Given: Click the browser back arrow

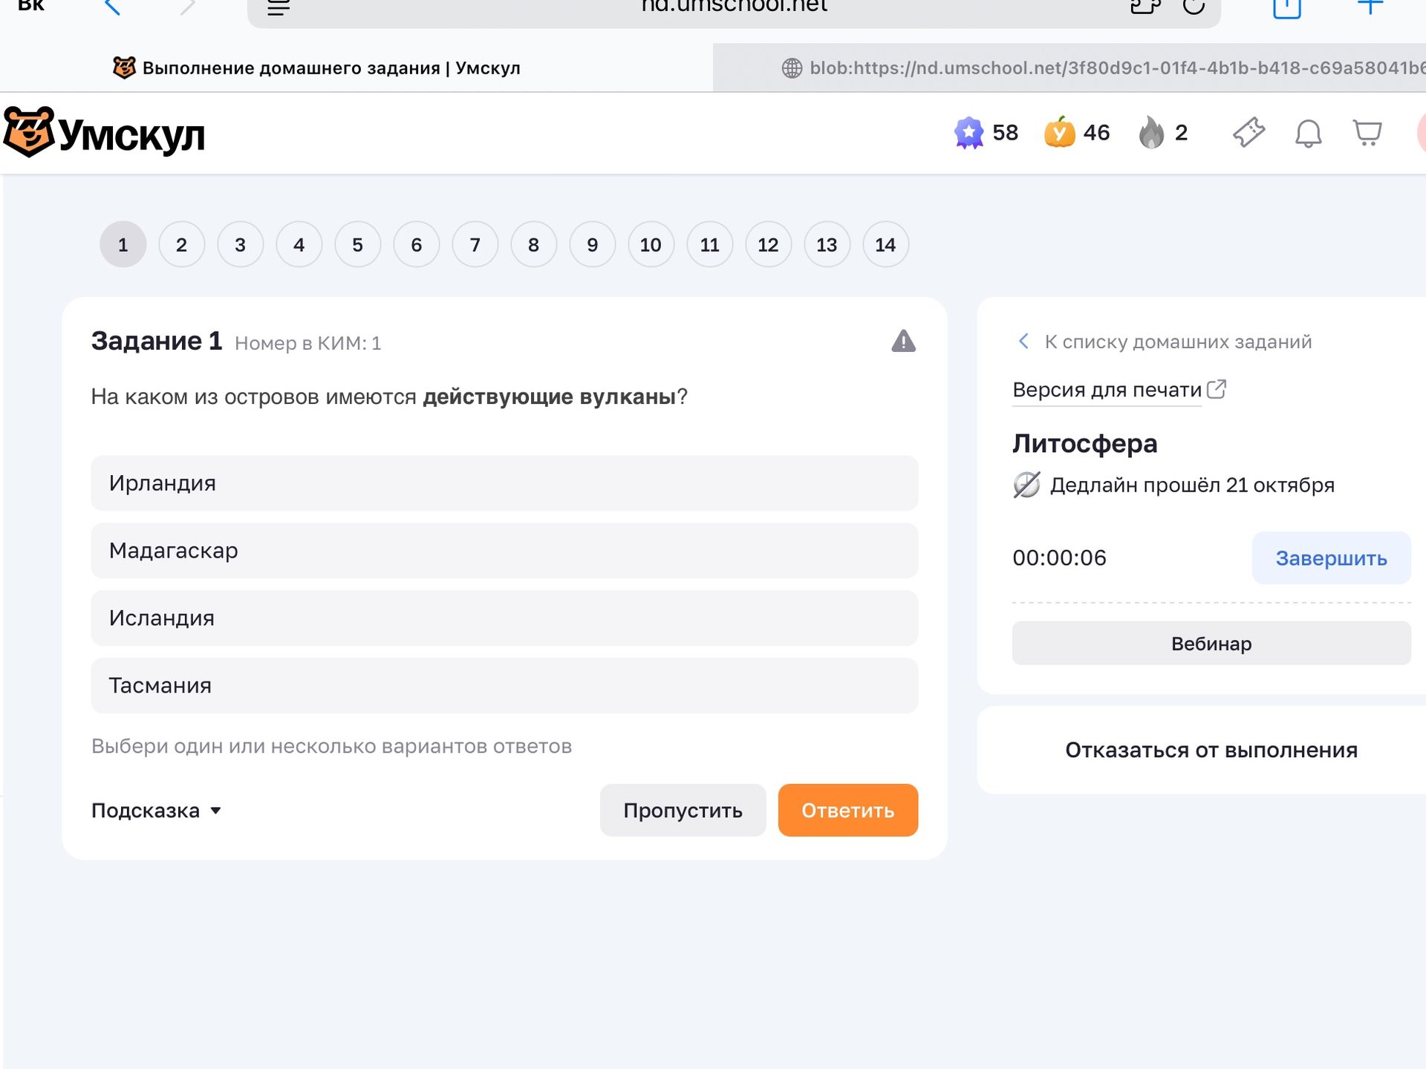Looking at the screenshot, I should tap(112, 7).
